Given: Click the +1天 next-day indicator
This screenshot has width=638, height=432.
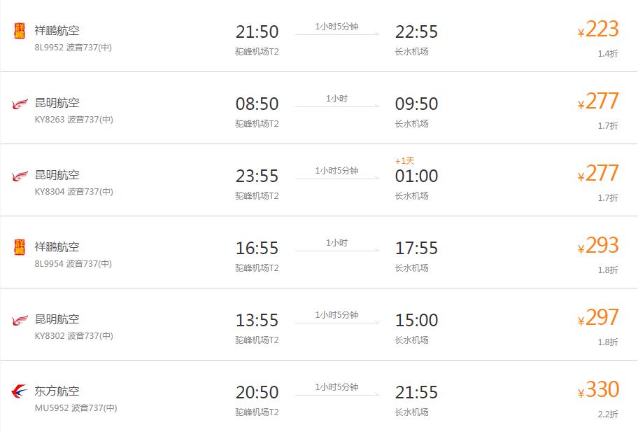Looking at the screenshot, I should [404, 161].
